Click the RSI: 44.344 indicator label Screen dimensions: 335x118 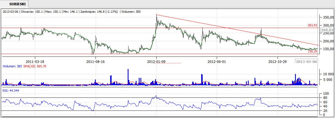click(x=11, y=90)
